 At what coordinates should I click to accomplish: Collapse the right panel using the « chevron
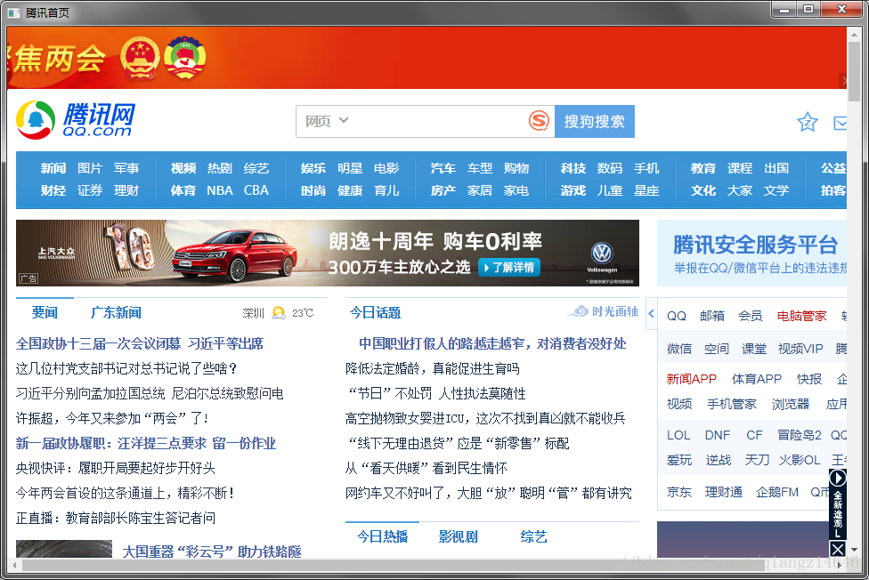tap(650, 313)
